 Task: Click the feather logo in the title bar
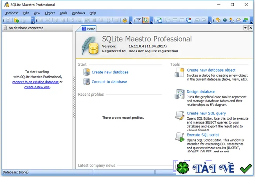click(x=7, y=5)
